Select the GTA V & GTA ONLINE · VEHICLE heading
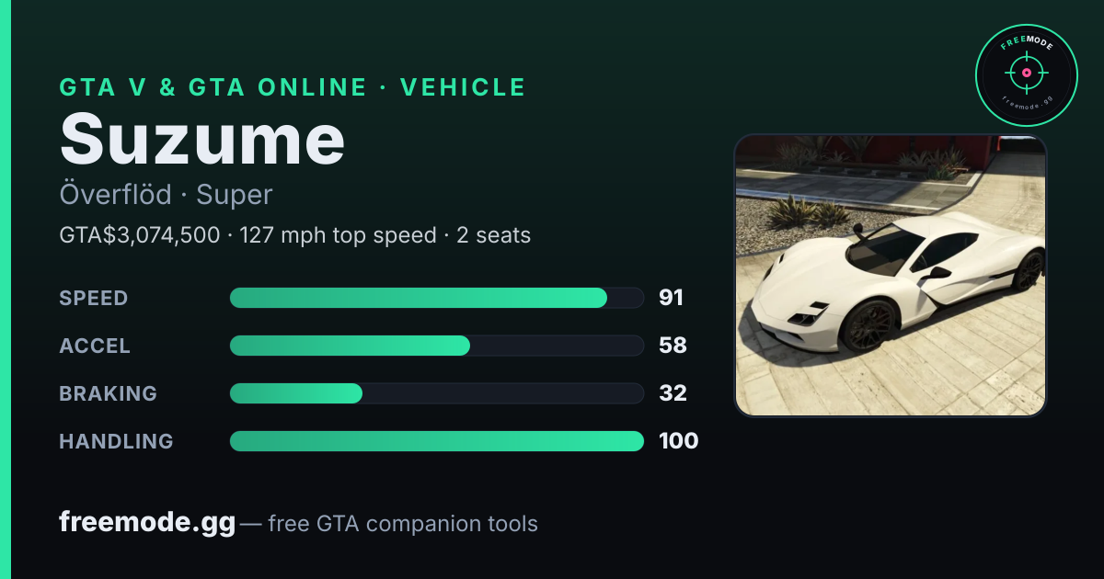This screenshot has width=1104, height=579. 293,87
